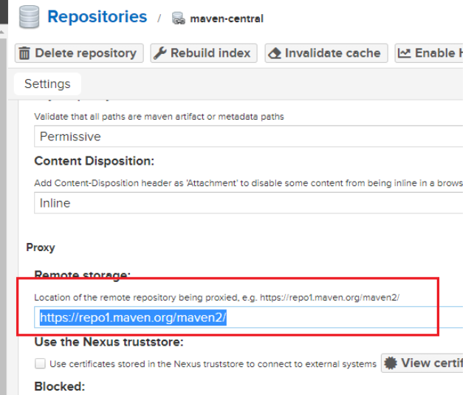Click the Content Disposition label
Viewport: 471px width, 395px height.
tap(94, 161)
